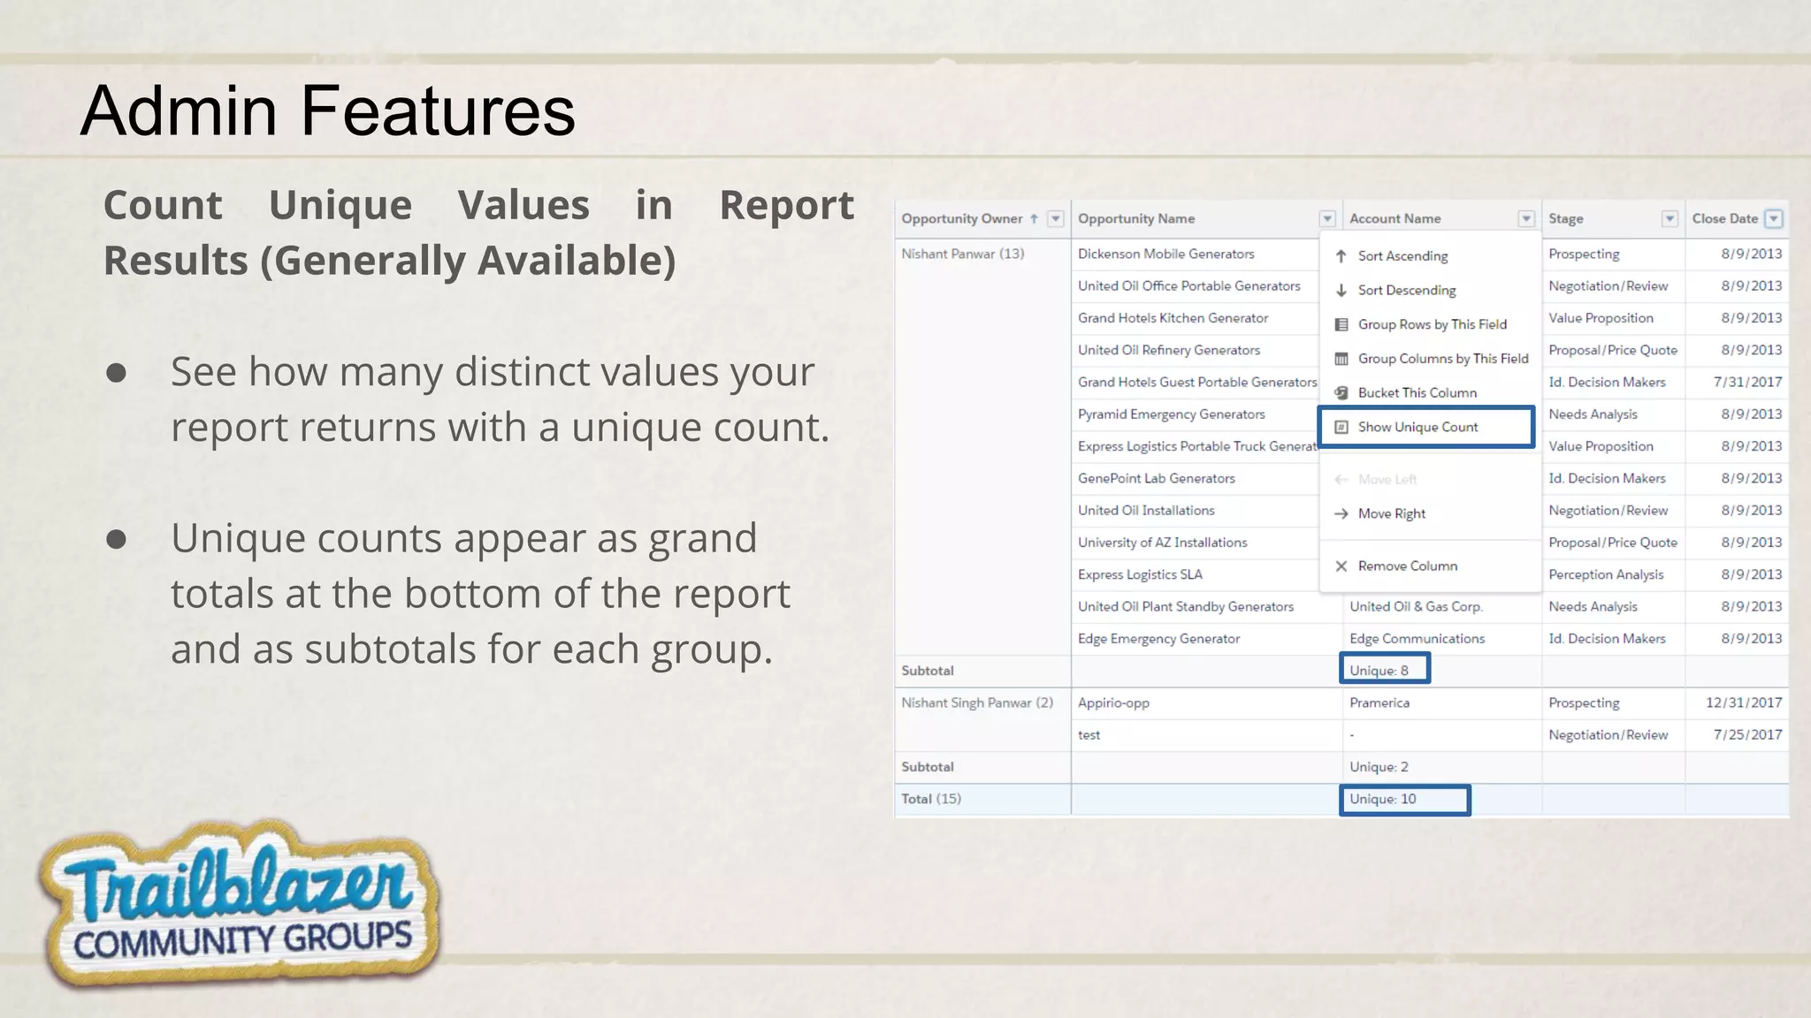
Task: Click Edge Communications account name
Action: coord(1417,639)
